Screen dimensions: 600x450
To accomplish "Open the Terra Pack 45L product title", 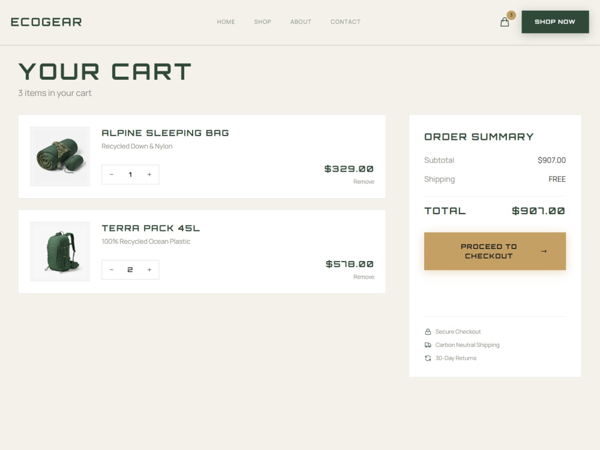I will 151,228.
